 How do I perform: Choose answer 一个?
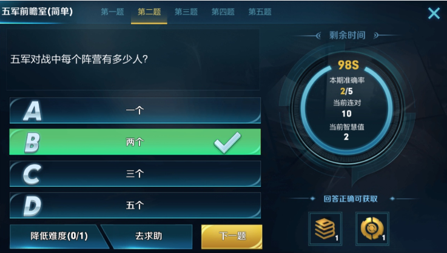[135, 110]
